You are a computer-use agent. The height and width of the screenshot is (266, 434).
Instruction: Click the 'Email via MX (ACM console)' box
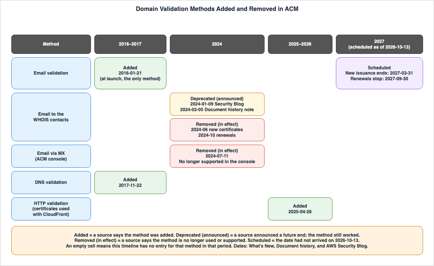[51, 156]
